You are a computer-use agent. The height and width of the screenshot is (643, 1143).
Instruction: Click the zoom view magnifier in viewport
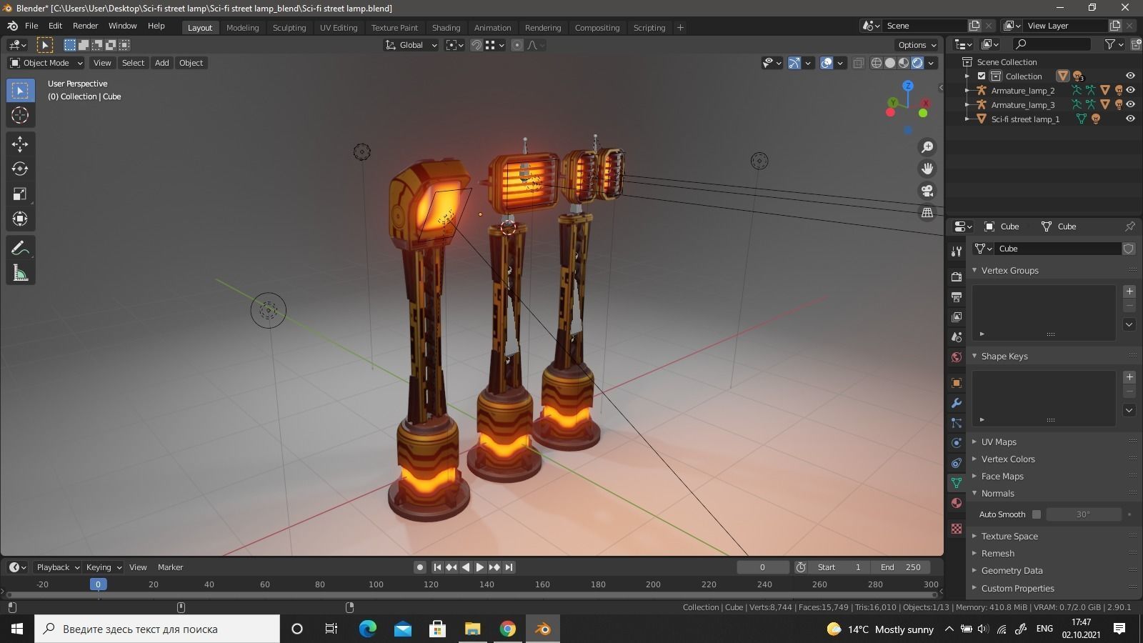pyautogui.click(x=927, y=146)
